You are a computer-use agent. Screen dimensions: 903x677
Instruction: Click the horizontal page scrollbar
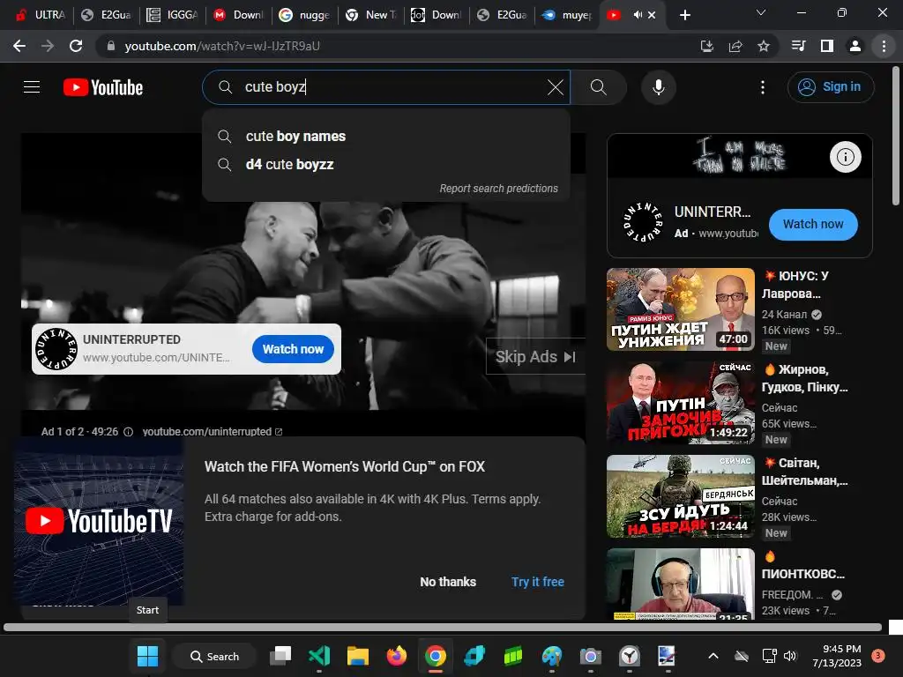point(443,627)
